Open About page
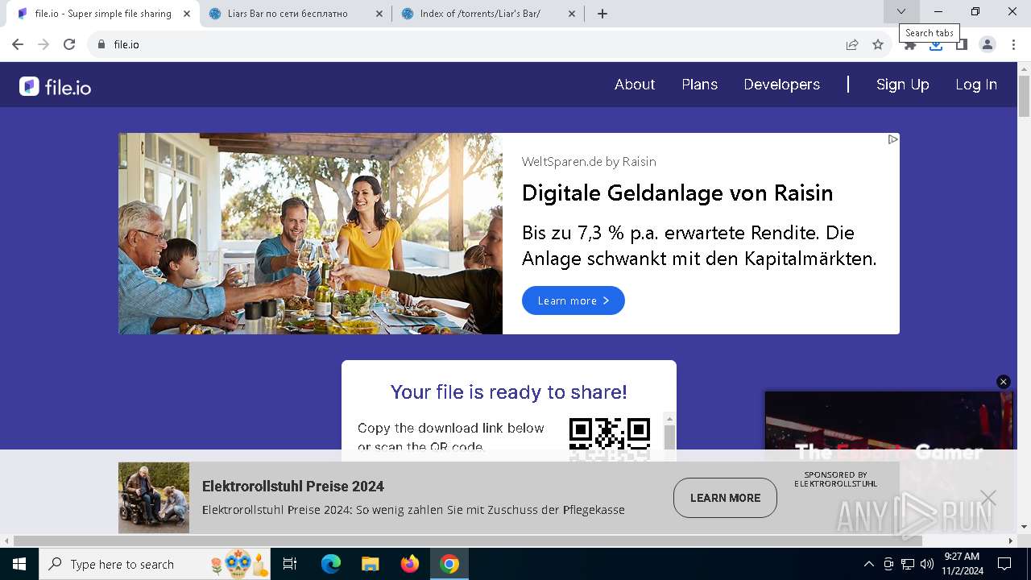 (x=635, y=85)
